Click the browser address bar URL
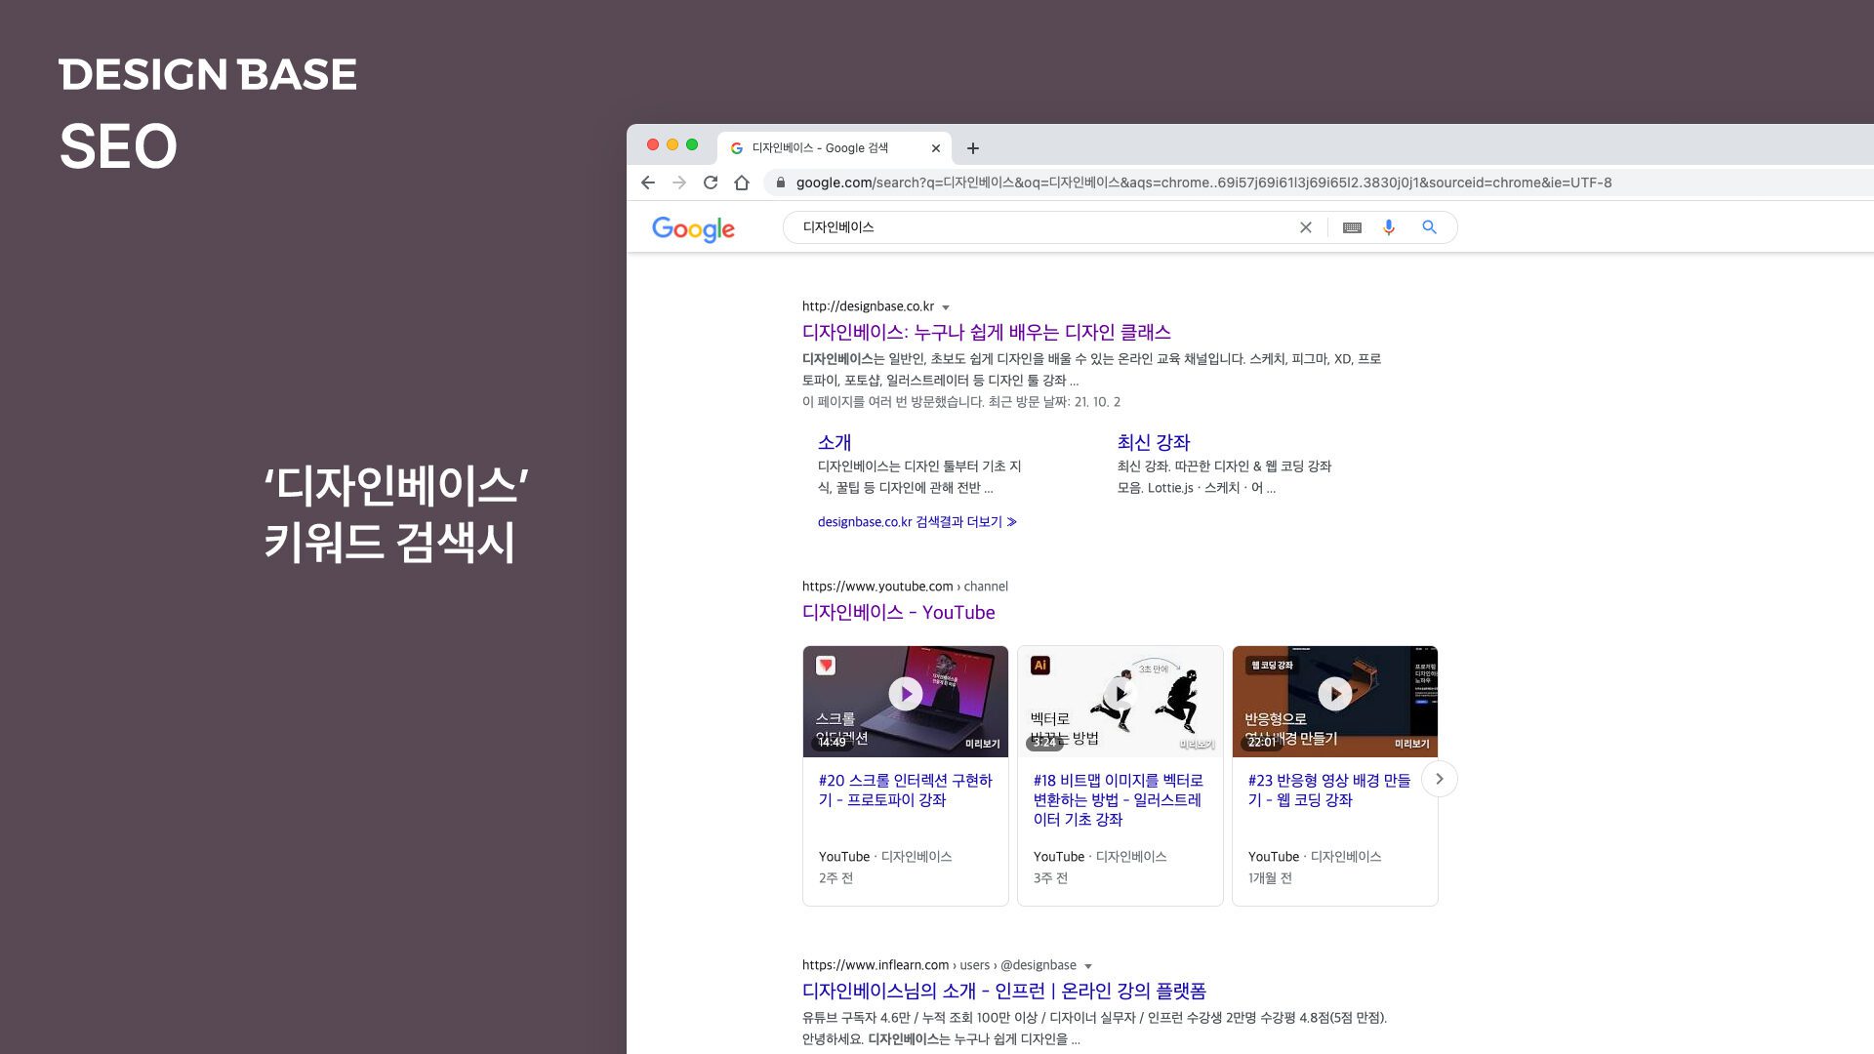Screen dimensions: 1874x1054 1203,182
